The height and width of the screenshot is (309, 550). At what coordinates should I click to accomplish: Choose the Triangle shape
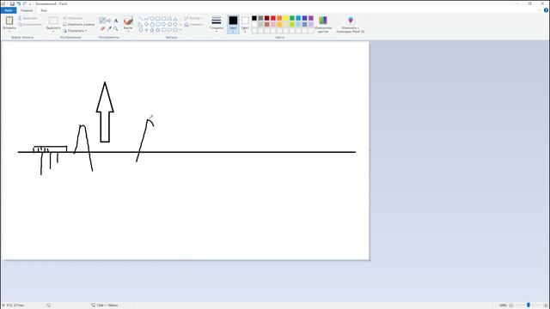(x=175, y=19)
